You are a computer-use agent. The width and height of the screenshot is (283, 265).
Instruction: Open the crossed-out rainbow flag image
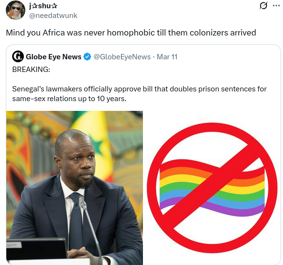[x=212, y=188]
